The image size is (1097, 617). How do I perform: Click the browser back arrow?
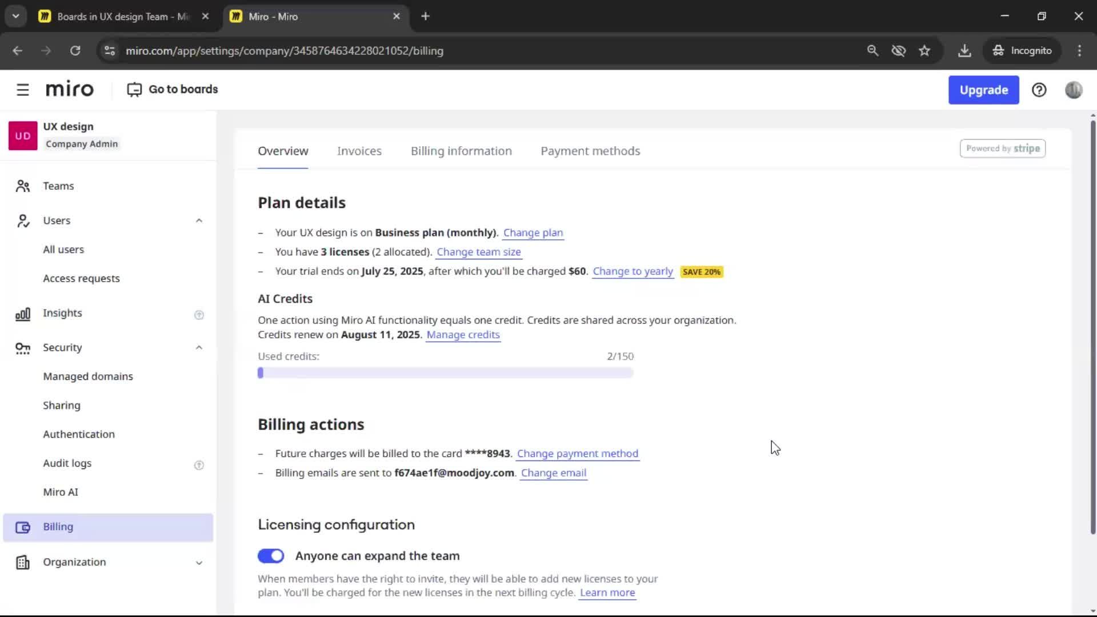tap(18, 51)
